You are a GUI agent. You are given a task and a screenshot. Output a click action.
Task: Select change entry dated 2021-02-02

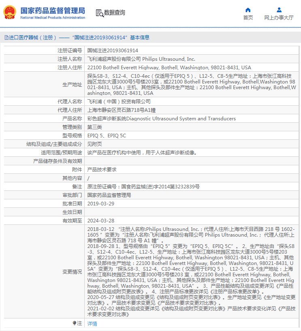[x=191, y=312]
